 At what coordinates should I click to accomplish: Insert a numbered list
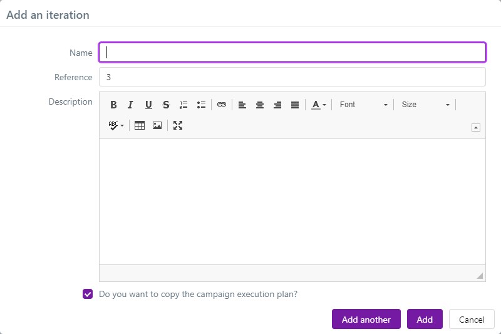pyautogui.click(x=183, y=105)
